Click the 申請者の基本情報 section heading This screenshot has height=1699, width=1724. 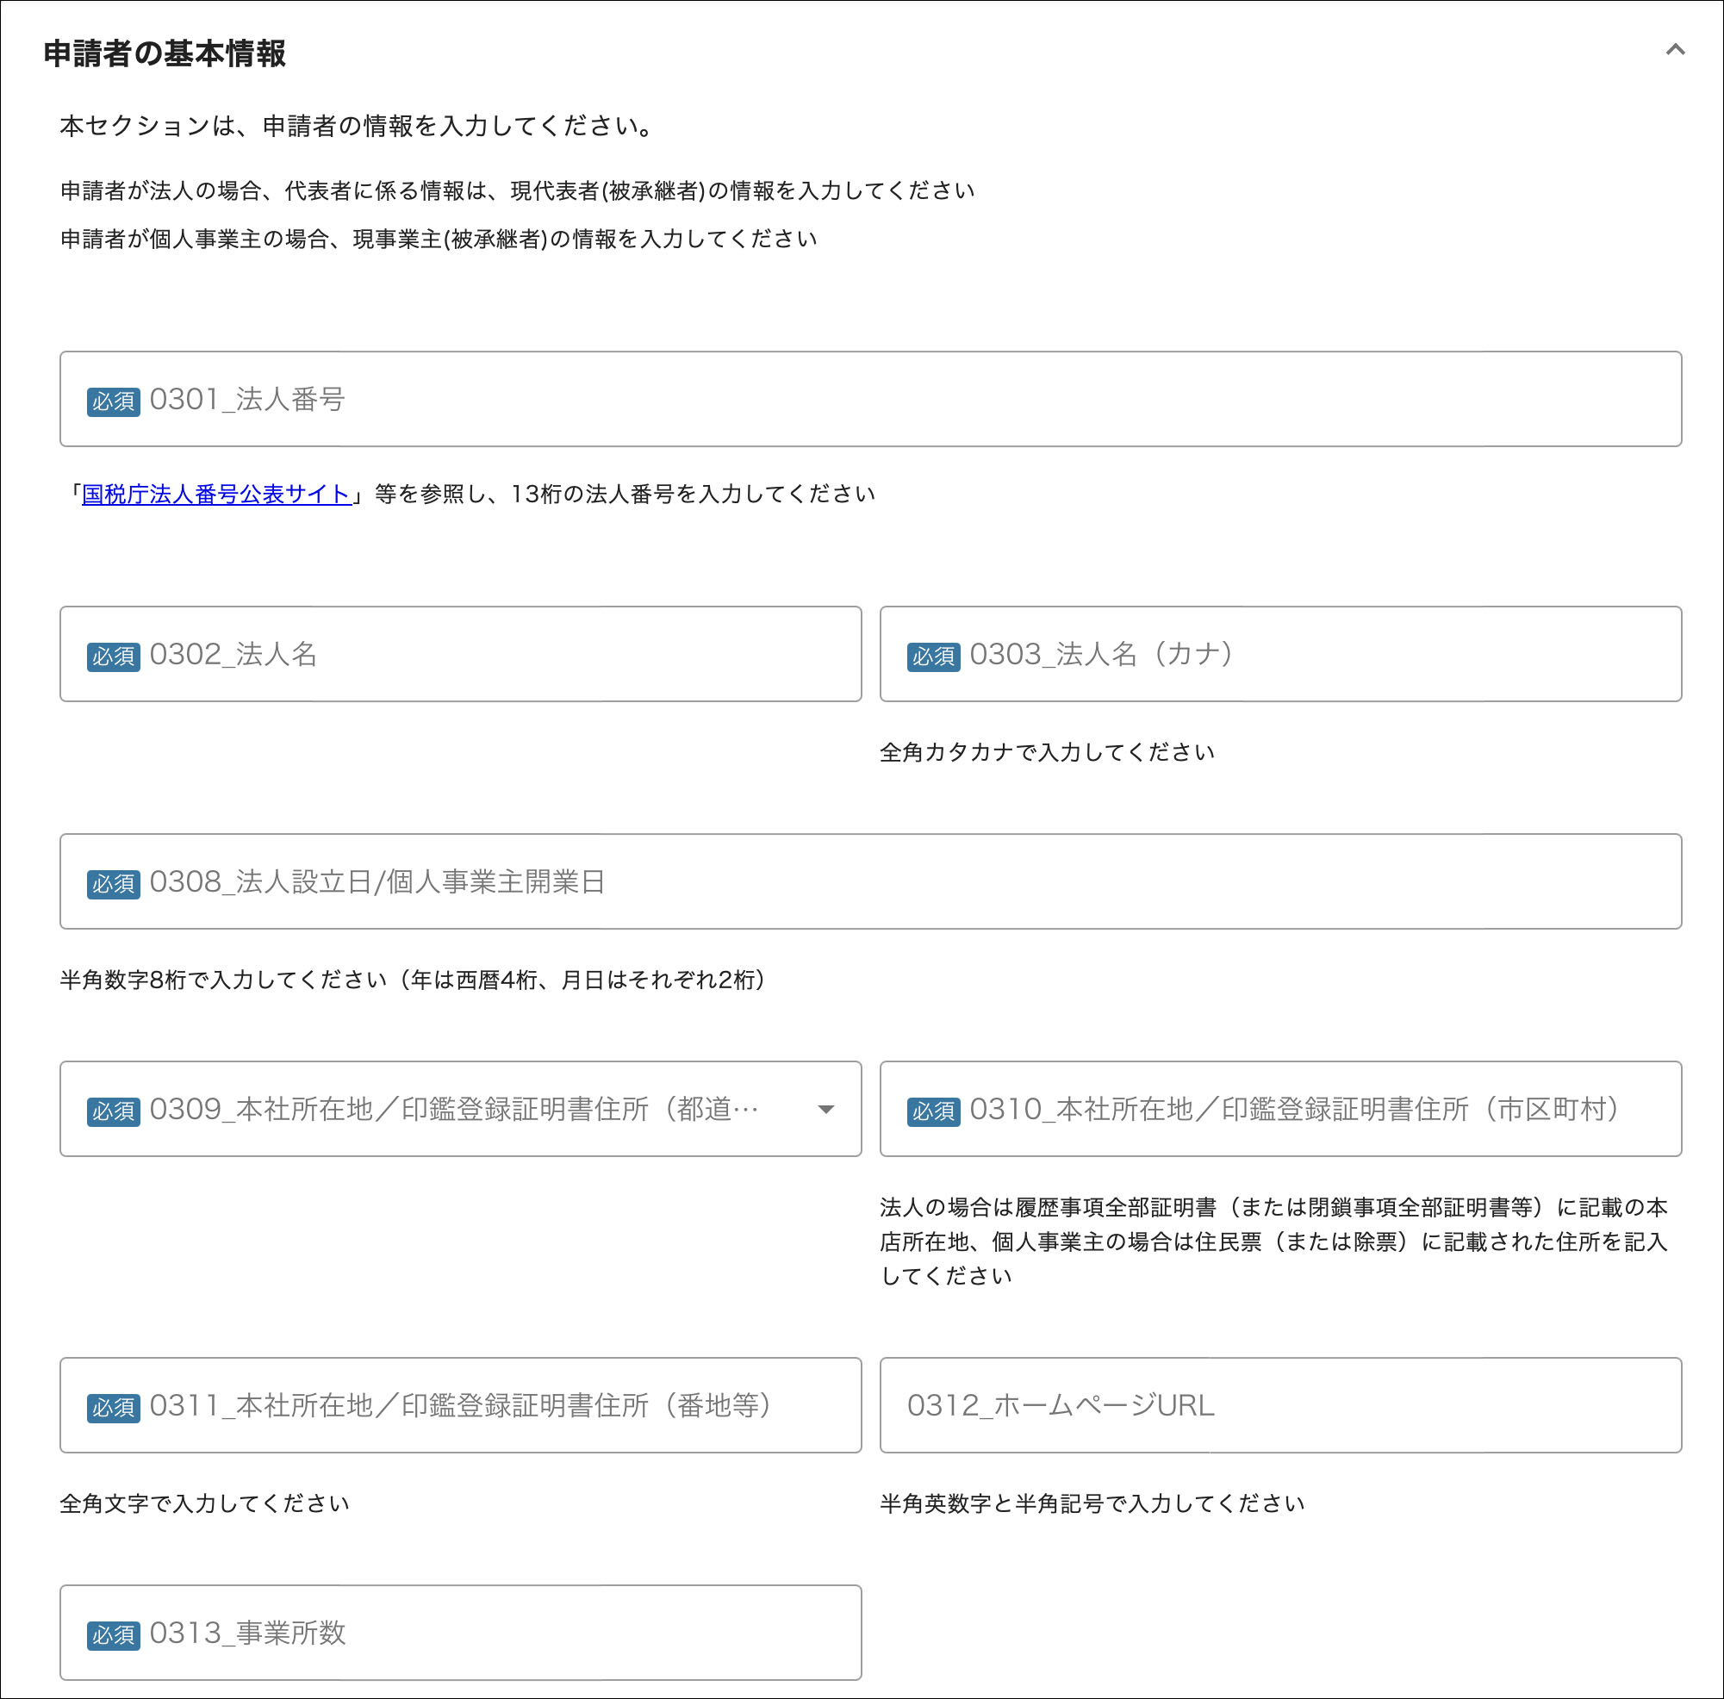point(165,53)
